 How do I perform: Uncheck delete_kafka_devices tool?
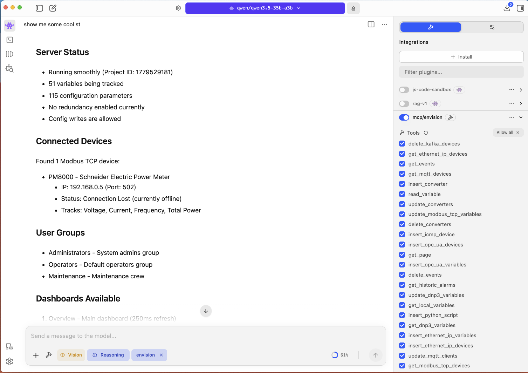(402, 144)
